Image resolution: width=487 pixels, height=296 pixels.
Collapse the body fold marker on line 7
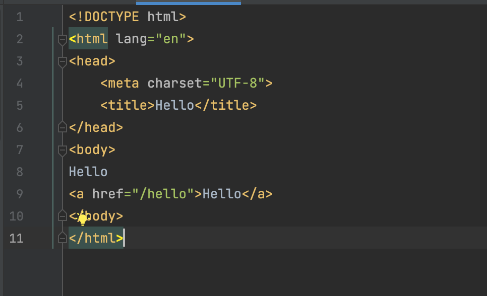(63, 151)
